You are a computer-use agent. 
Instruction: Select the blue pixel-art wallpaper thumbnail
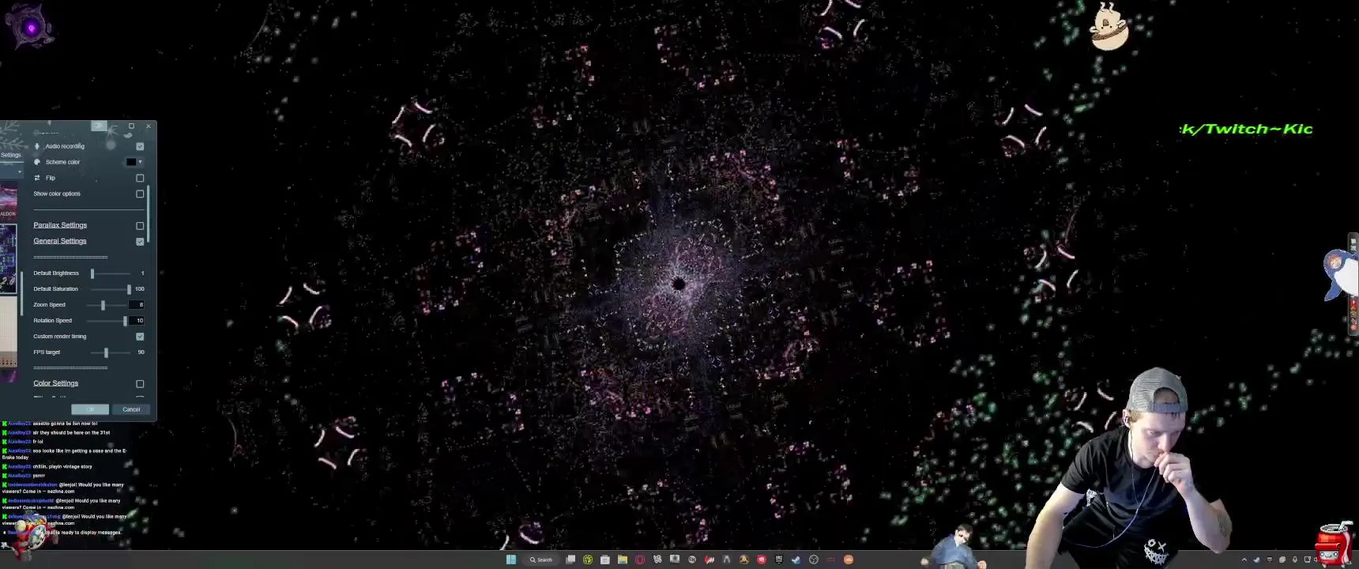pos(8,258)
